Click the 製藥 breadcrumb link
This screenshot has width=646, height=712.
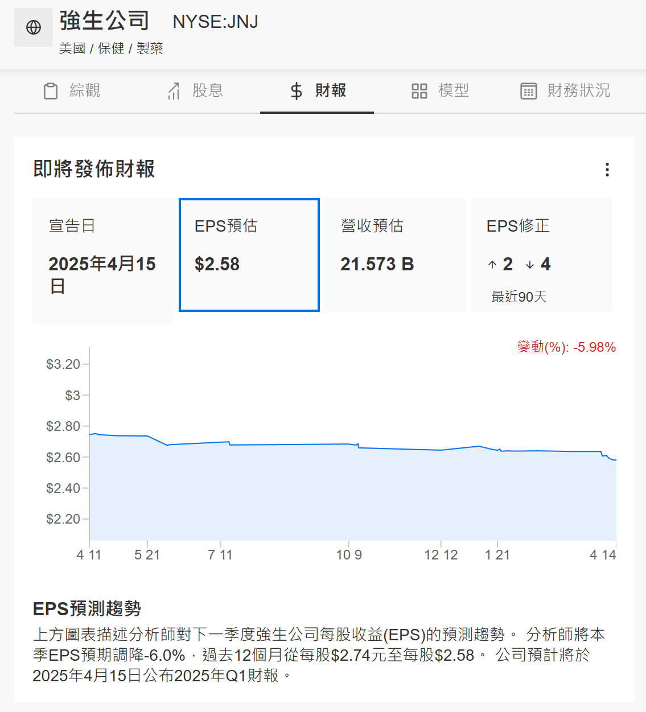click(150, 49)
